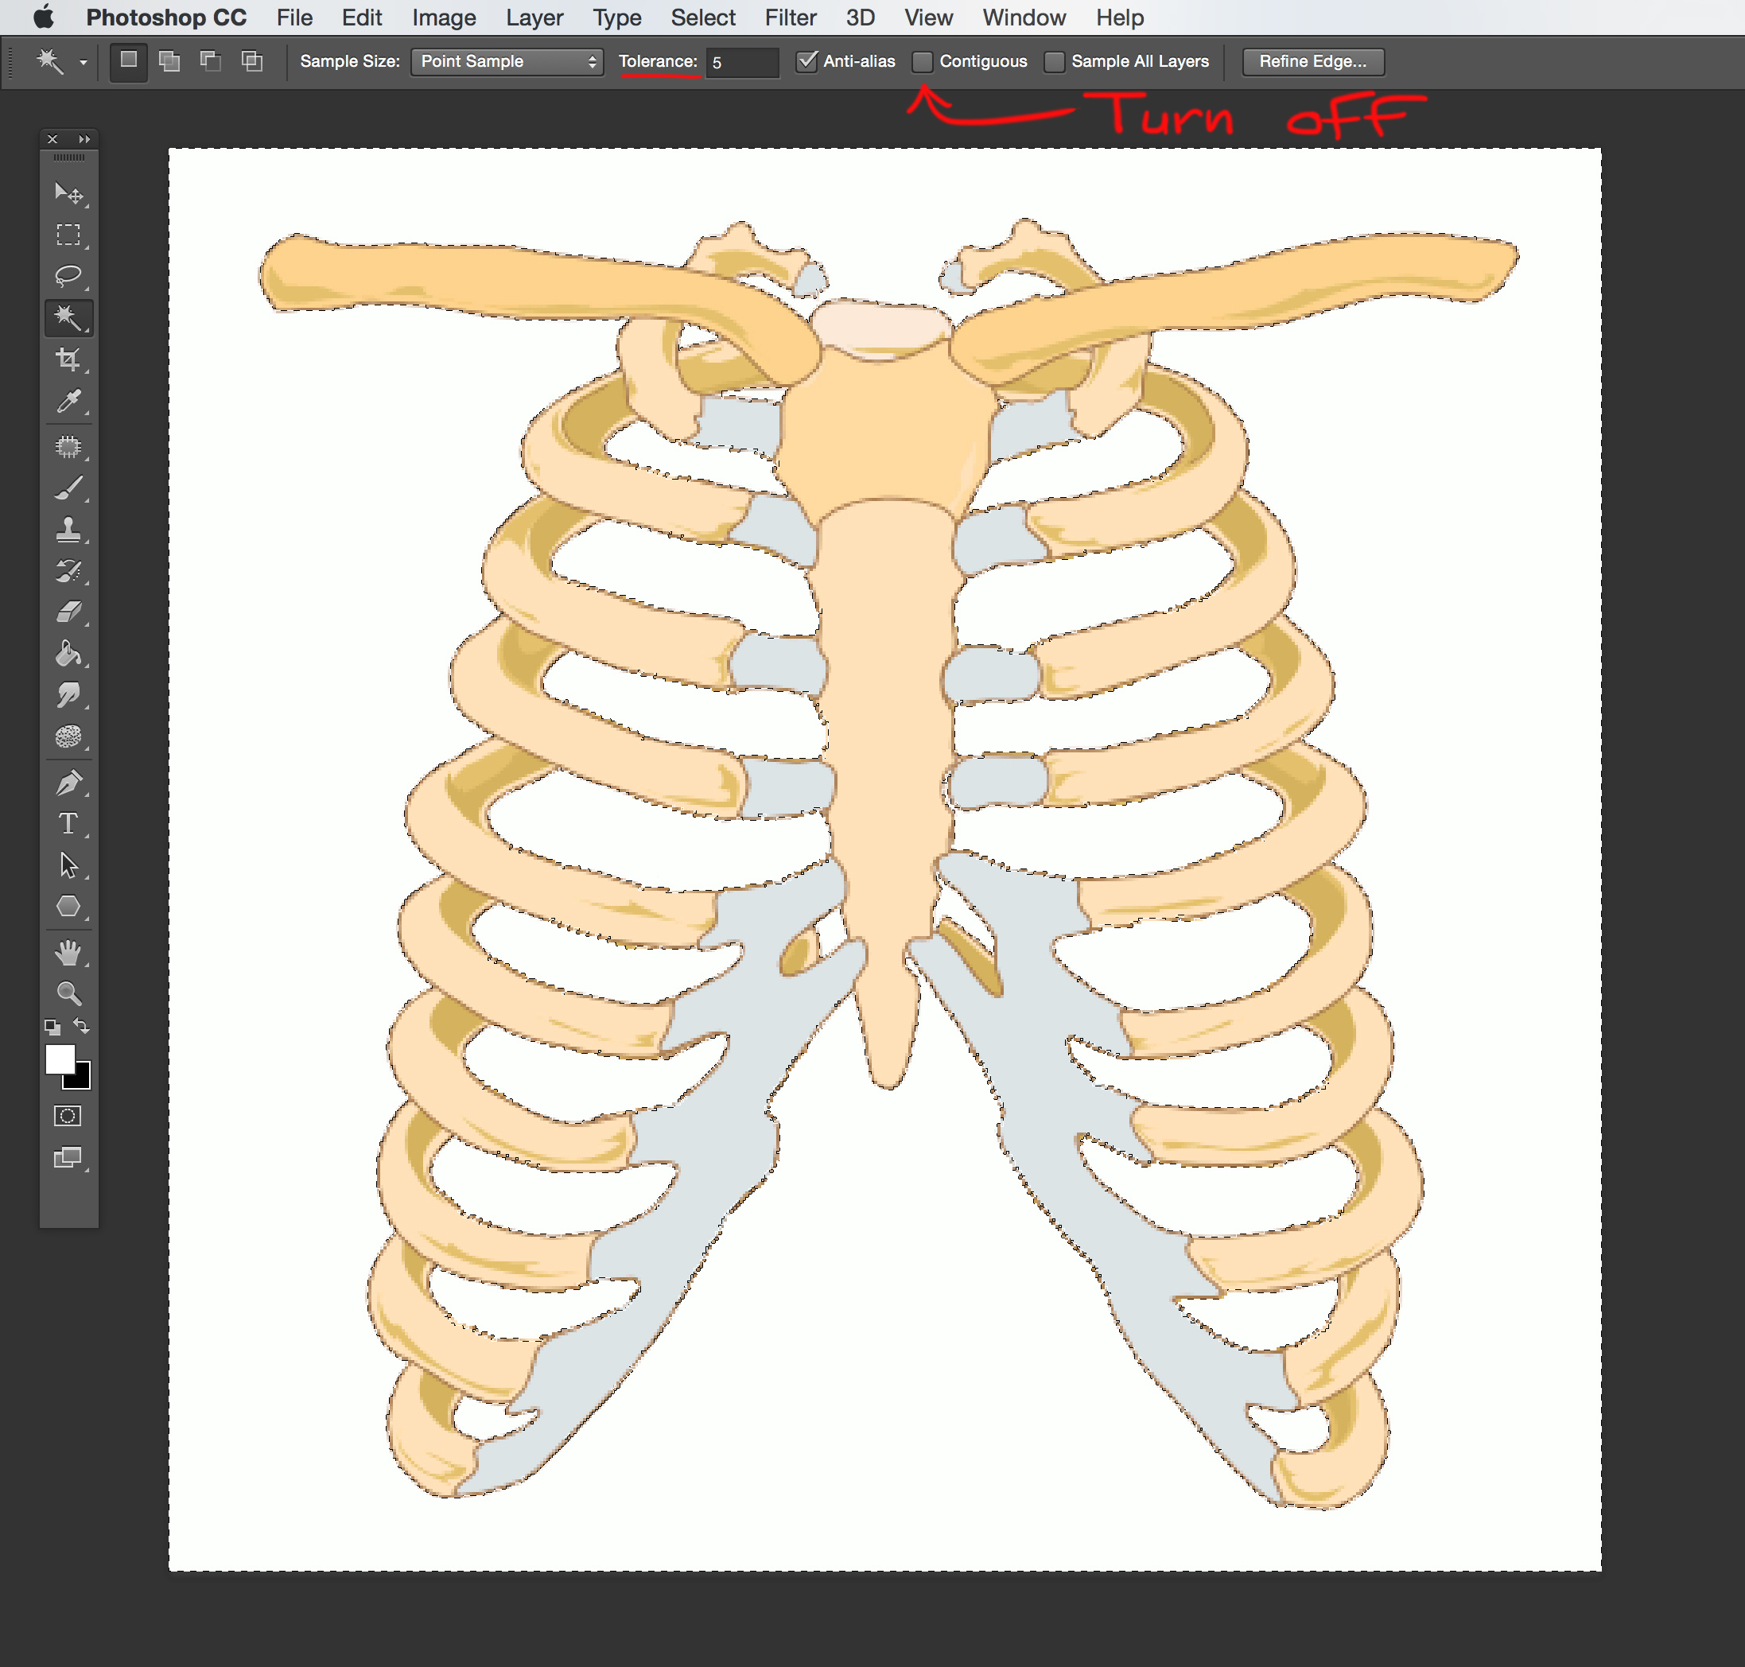The width and height of the screenshot is (1745, 1667).
Task: Select the Crop tool
Action: click(68, 359)
